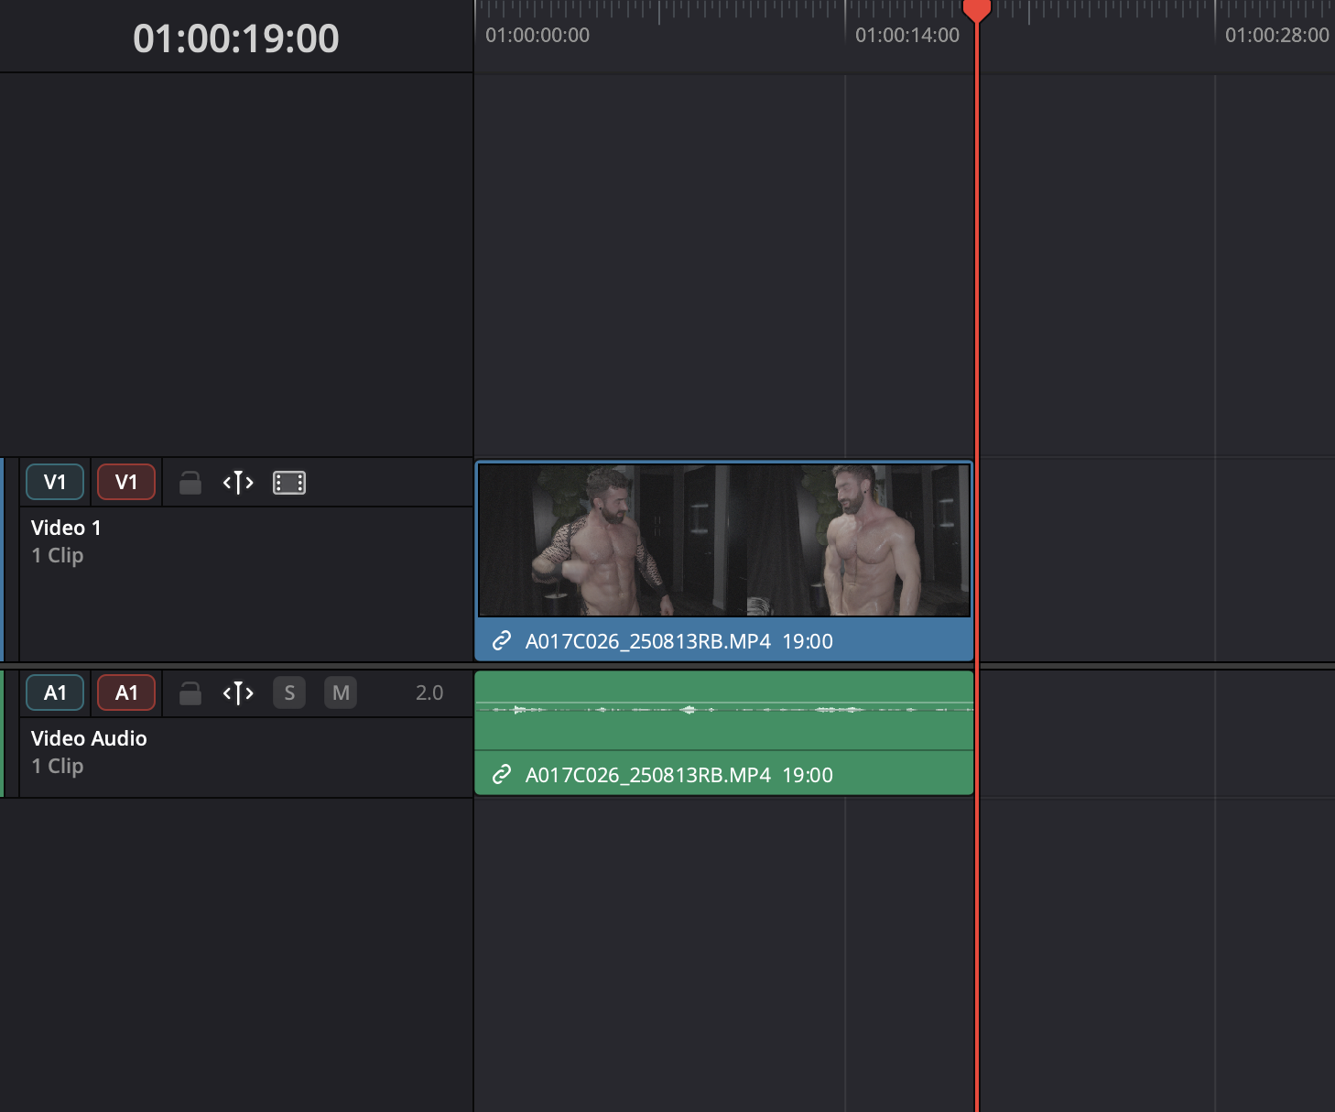The image size is (1335, 1112).
Task: Click the red A1 destination button
Action: click(x=126, y=693)
